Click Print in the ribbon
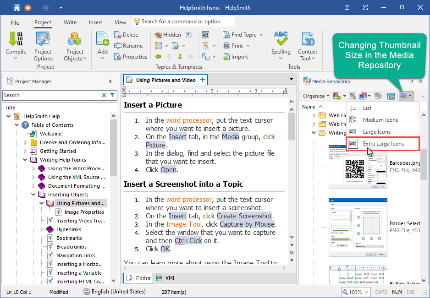Image resolution: width=430 pixels, height=298 pixels. point(233,46)
